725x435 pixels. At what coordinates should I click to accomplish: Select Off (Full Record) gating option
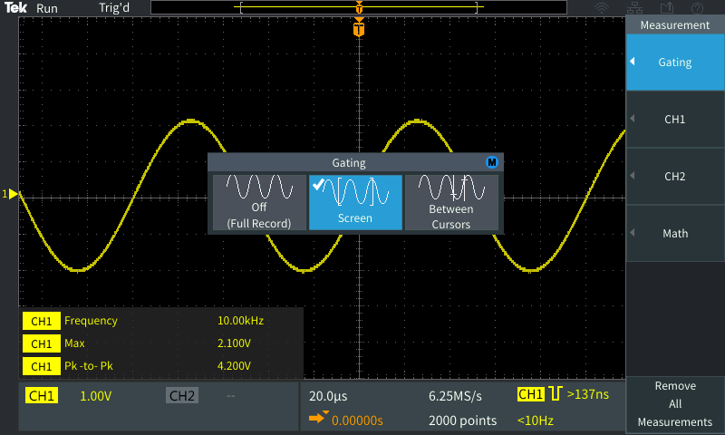(x=259, y=202)
